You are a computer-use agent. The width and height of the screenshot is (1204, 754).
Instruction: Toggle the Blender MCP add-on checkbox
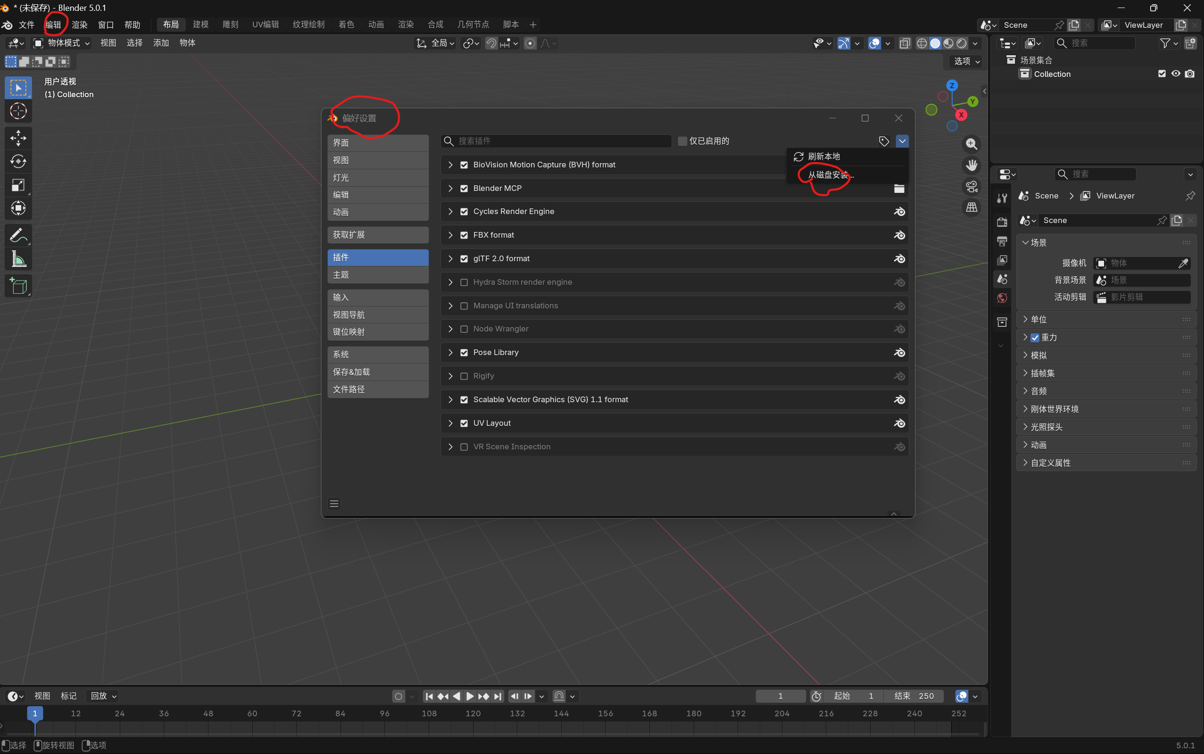pyautogui.click(x=464, y=189)
